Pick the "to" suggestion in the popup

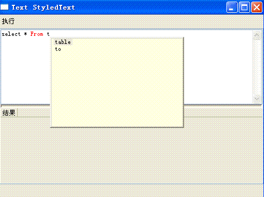pyautogui.click(x=58, y=49)
